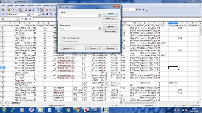Click the 'Справка' button
Screen dimensions: 202x113
pos(93,48)
